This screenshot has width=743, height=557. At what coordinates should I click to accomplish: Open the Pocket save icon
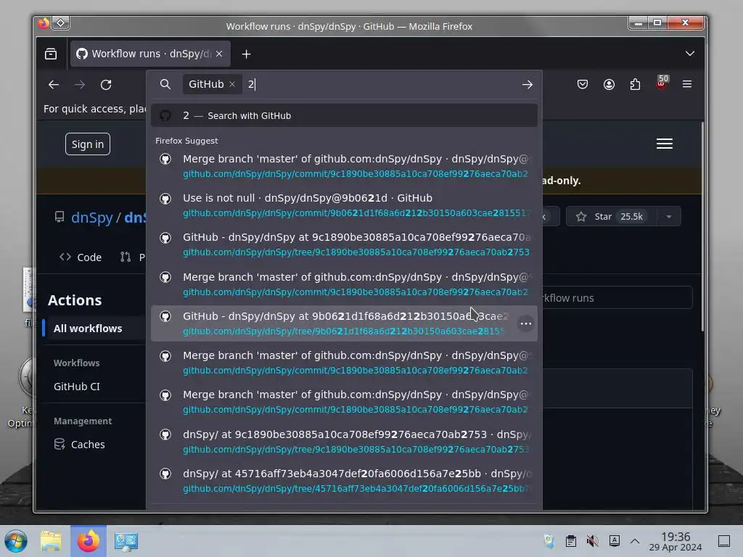coord(583,84)
